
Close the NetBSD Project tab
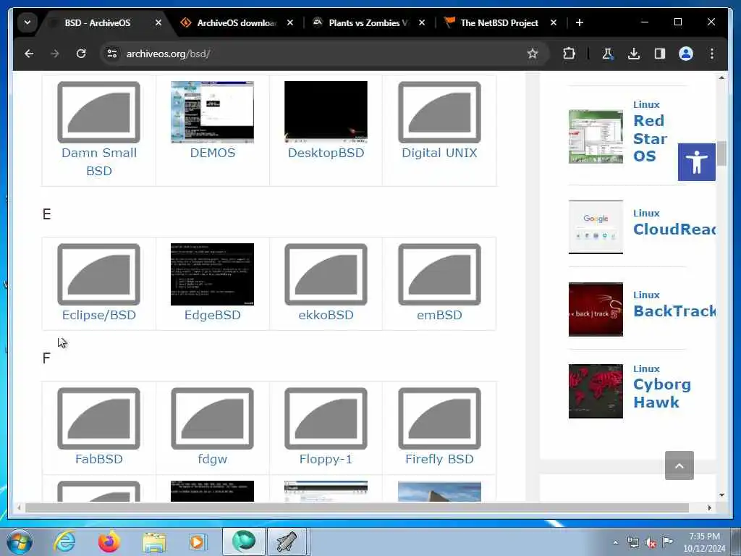pos(554,22)
